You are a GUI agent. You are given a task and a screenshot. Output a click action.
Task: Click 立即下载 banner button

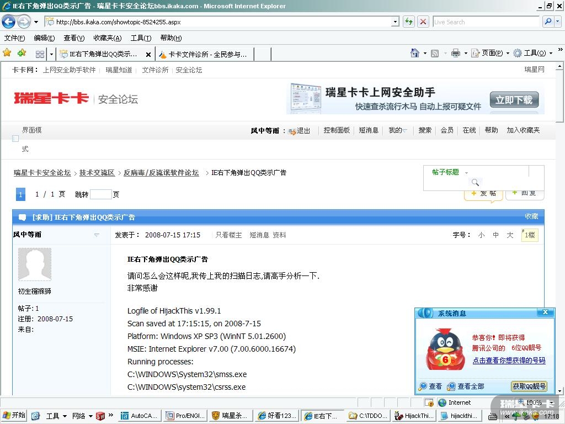514,99
